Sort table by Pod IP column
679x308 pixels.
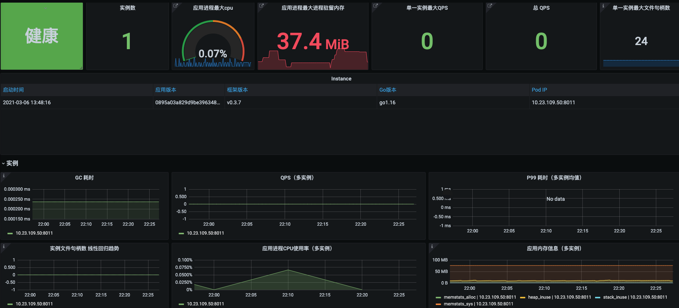(x=539, y=90)
